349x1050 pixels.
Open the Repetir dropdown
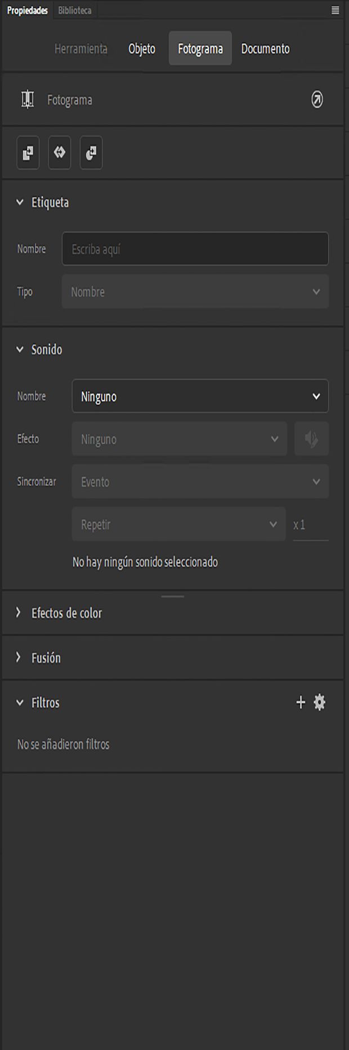point(178,524)
